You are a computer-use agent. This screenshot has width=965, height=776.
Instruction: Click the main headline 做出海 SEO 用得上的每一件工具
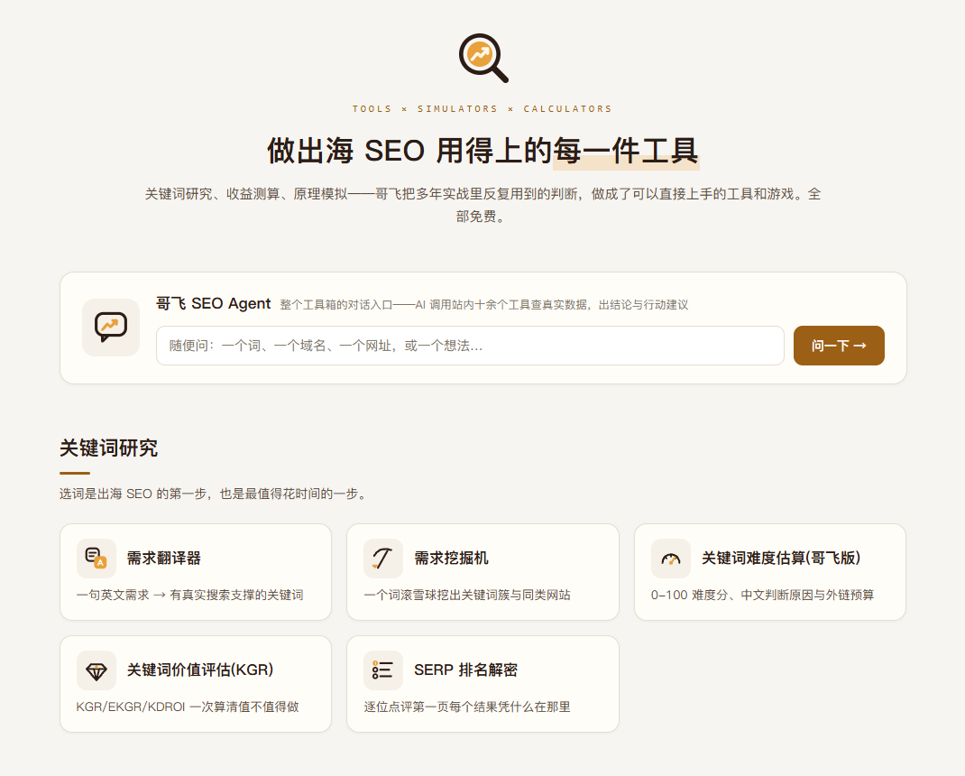pyautogui.click(x=482, y=151)
